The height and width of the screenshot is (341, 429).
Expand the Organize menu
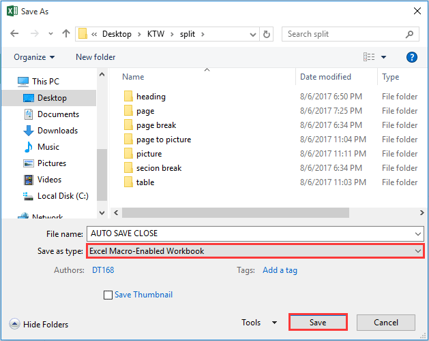[x=34, y=57]
